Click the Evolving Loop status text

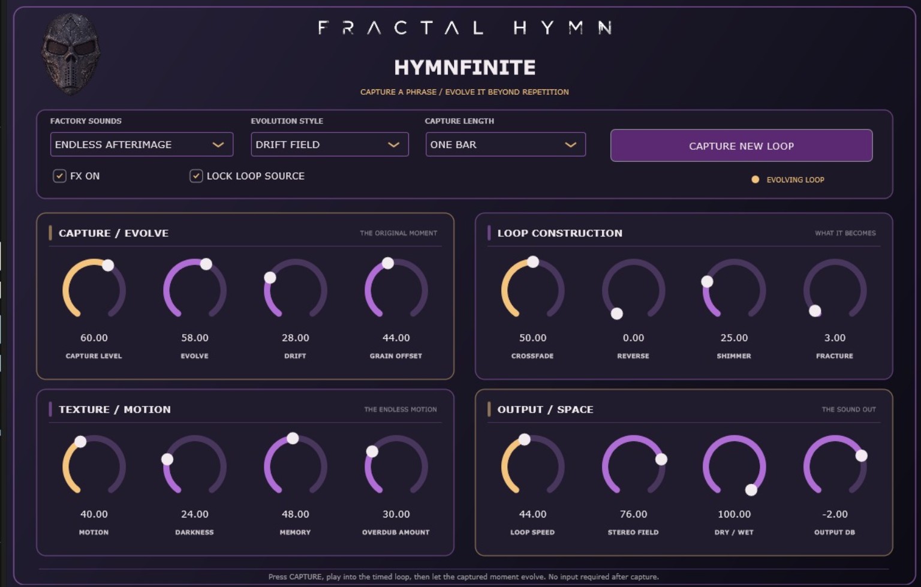(795, 180)
